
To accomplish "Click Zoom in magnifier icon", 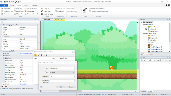I will (x=42, y=9).
